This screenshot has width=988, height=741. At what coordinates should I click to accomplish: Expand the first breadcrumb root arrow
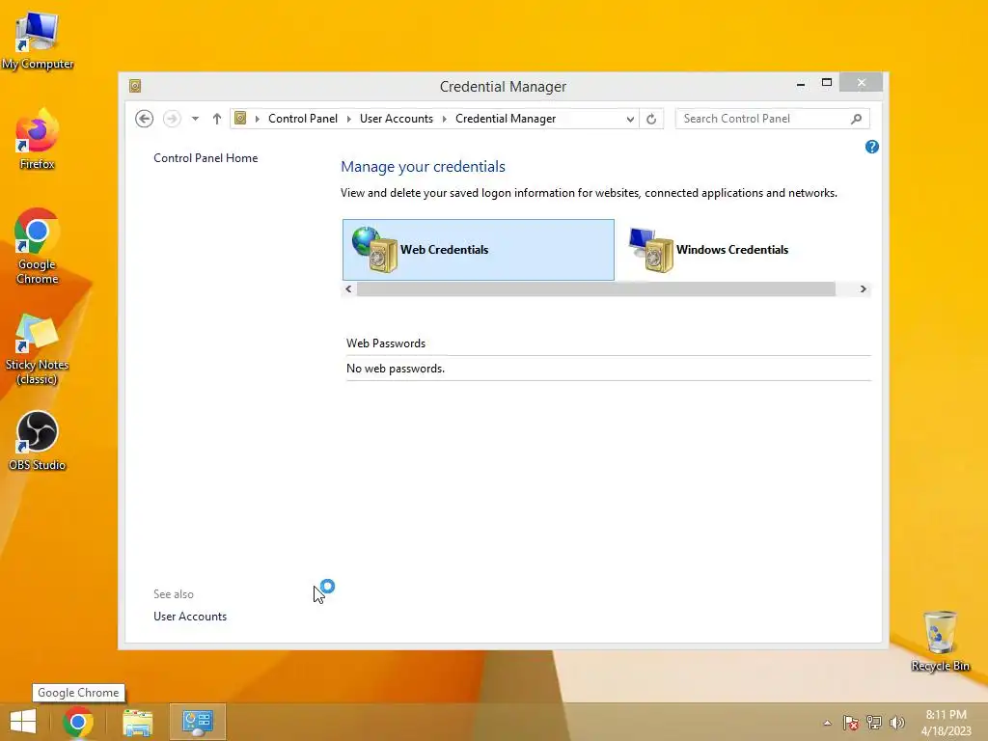(x=257, y=119)
